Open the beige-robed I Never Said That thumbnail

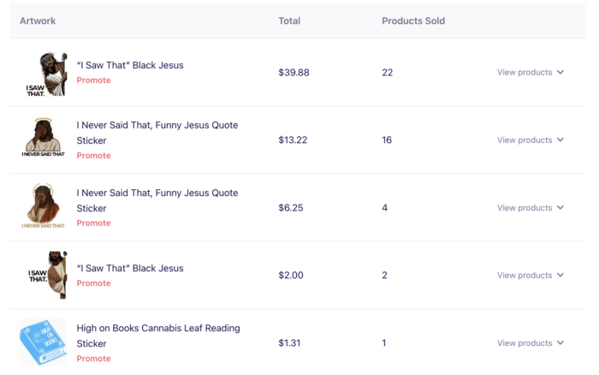click(x=43, y=138)
